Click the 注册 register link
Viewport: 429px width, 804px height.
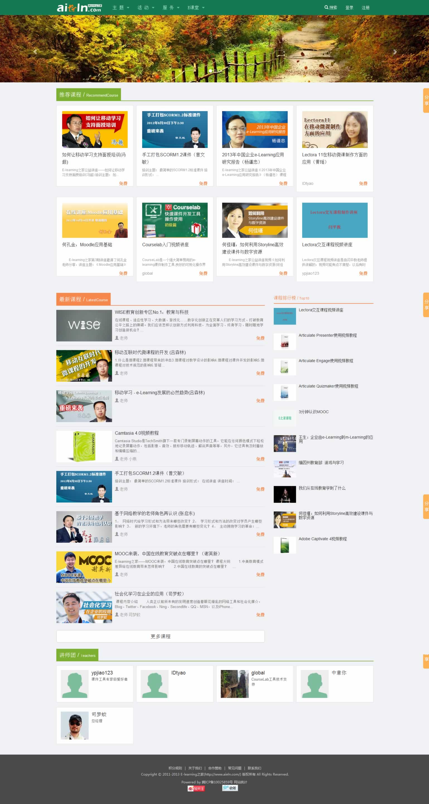tap(365, 8)
